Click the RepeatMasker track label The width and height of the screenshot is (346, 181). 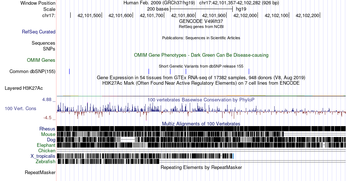[x=40, y=172]
